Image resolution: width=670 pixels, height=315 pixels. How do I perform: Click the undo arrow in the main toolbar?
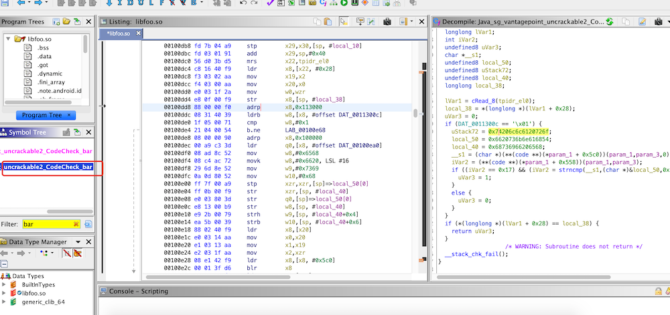point(242,3)
